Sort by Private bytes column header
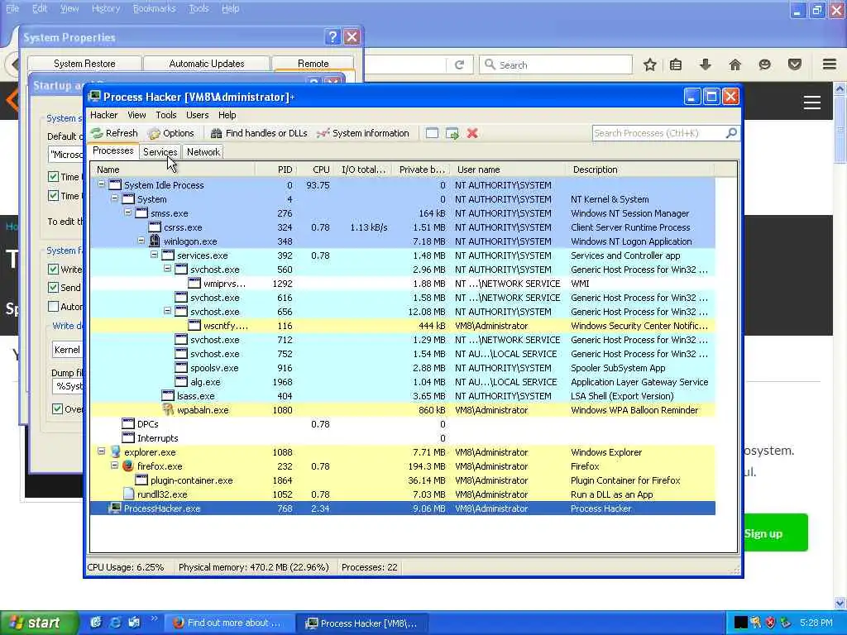Image resolution: width=847 pixels, height=635 pixels. 421,169
